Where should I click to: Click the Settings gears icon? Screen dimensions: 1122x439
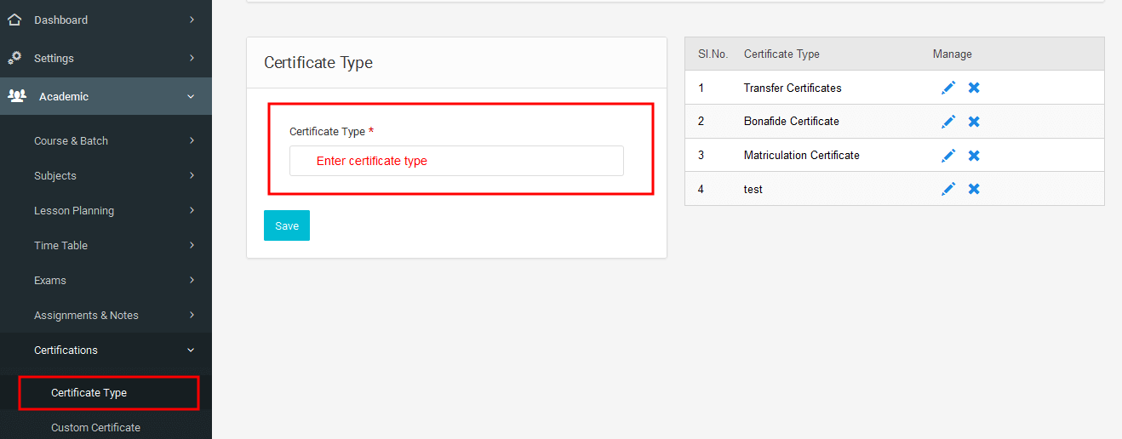tap(14, 57)
